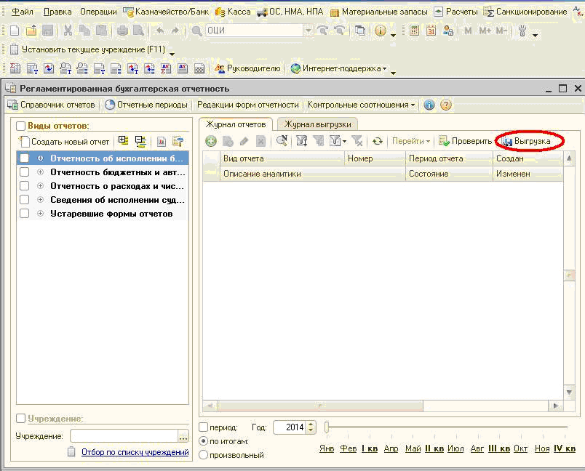585x471 pixels.
Task: Toggle the Учреждение checkbox
Action: click(x=20, y=419)
